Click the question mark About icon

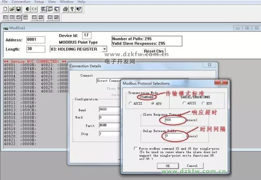click(x=72, y=9)
